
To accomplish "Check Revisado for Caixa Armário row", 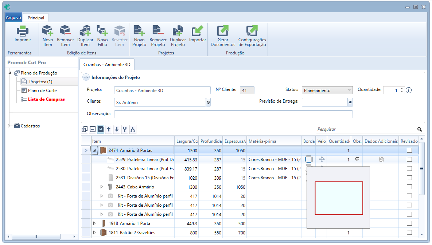I will [409, 187].
